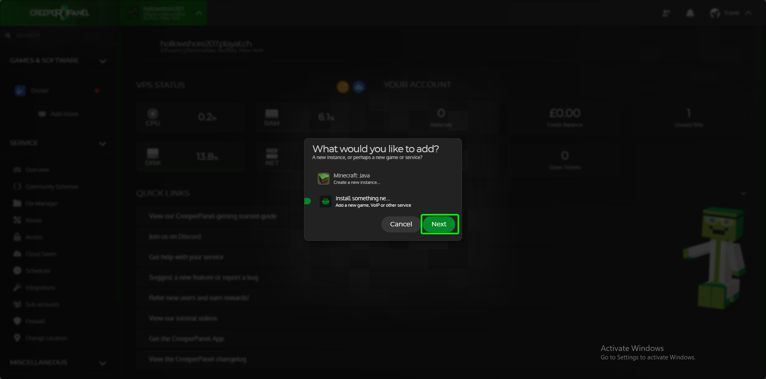766x379 pixels.
Task: Cancel the add dialog
Action: [x=401, y=224]
